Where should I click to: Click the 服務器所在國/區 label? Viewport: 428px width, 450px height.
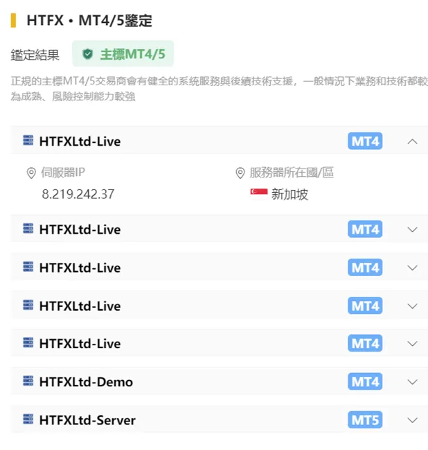[292, 173]
